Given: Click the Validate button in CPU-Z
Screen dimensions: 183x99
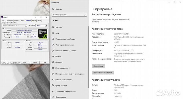Looking at the screenshot, I should 35,62.
